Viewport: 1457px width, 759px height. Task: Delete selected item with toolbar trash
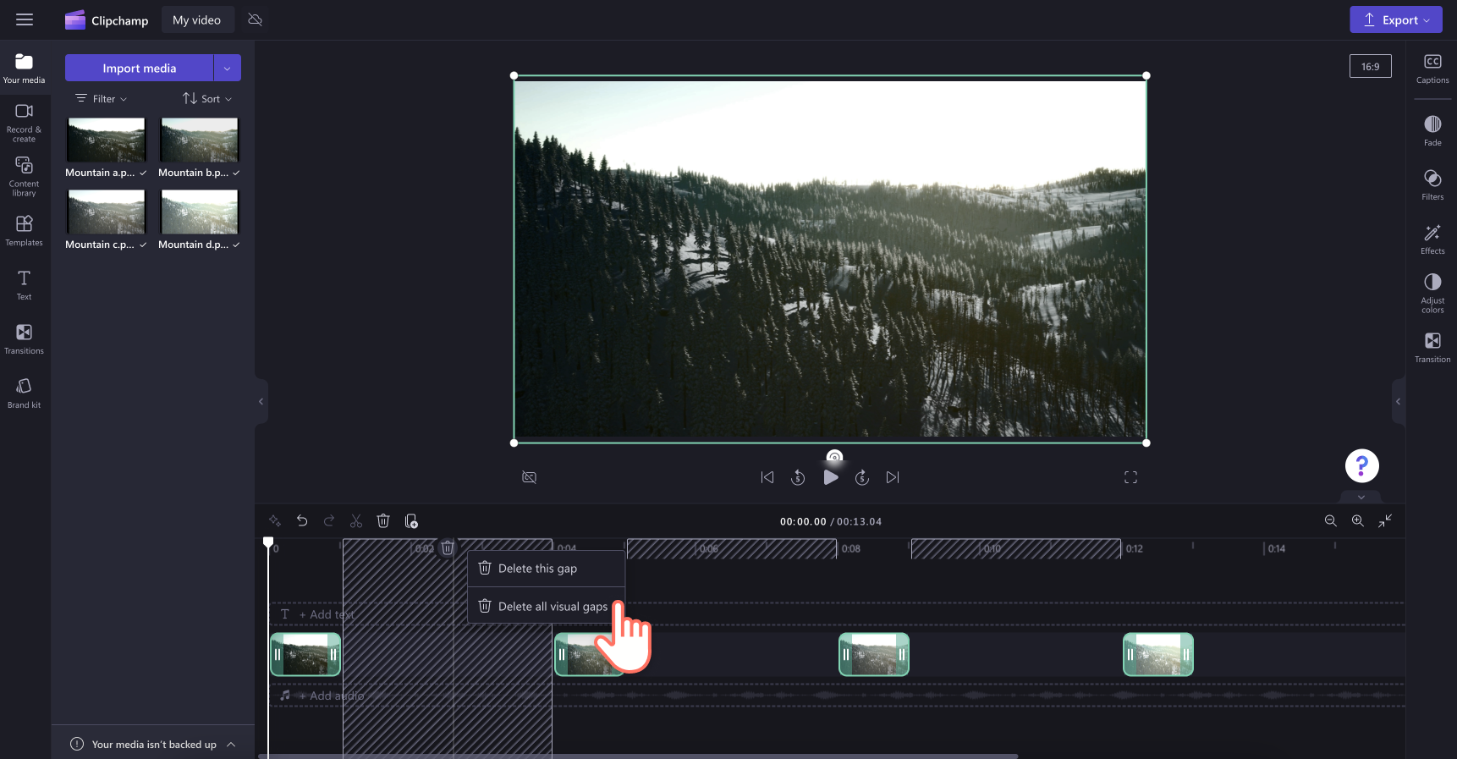point(383,521)
